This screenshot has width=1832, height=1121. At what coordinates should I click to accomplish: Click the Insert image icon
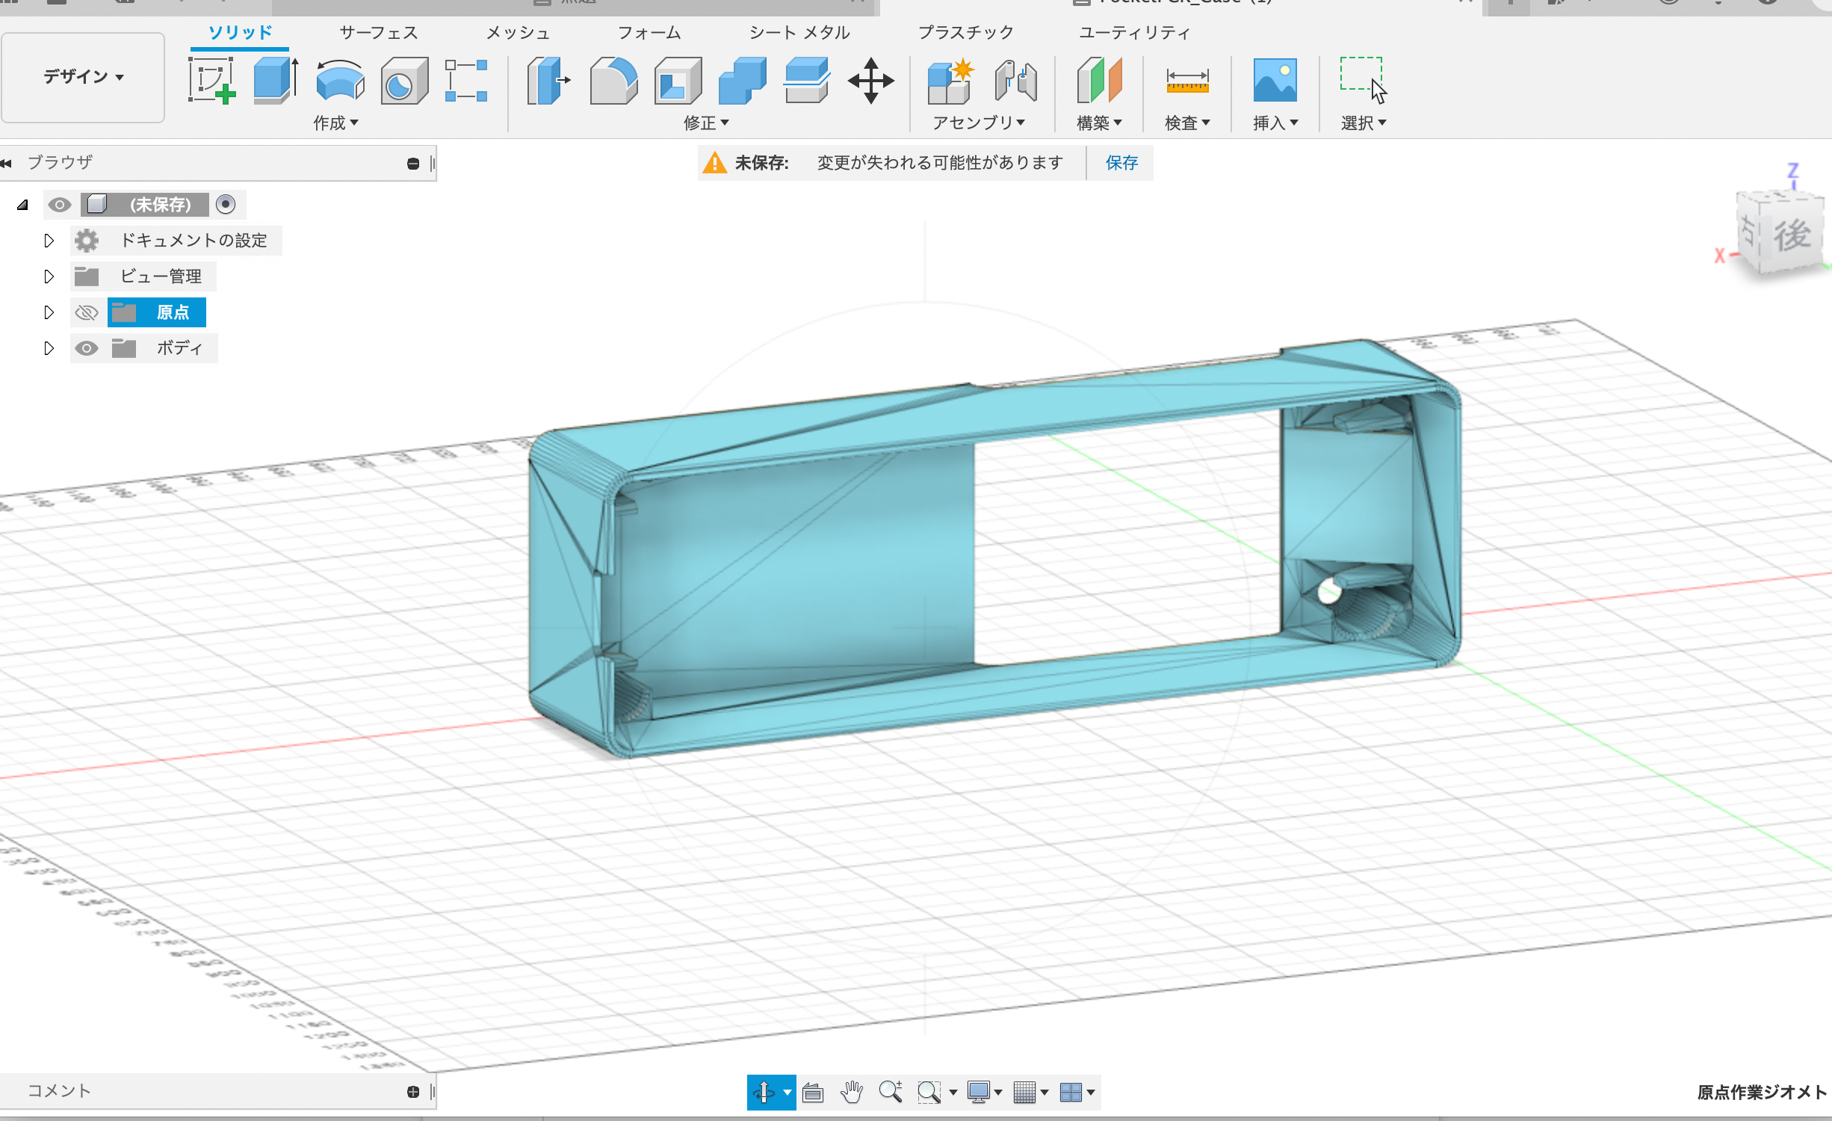(1275, 80)
